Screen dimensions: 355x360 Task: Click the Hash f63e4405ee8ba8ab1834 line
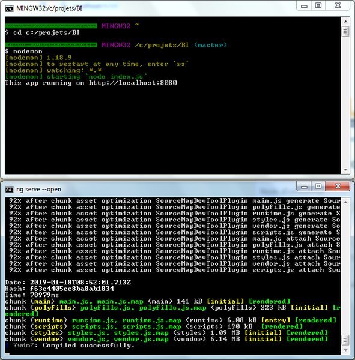[x=59, y=289]
